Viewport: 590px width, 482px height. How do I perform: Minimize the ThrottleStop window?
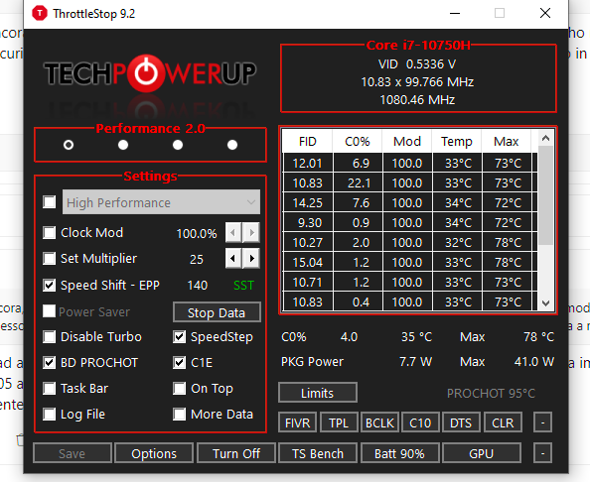point(455,14)
